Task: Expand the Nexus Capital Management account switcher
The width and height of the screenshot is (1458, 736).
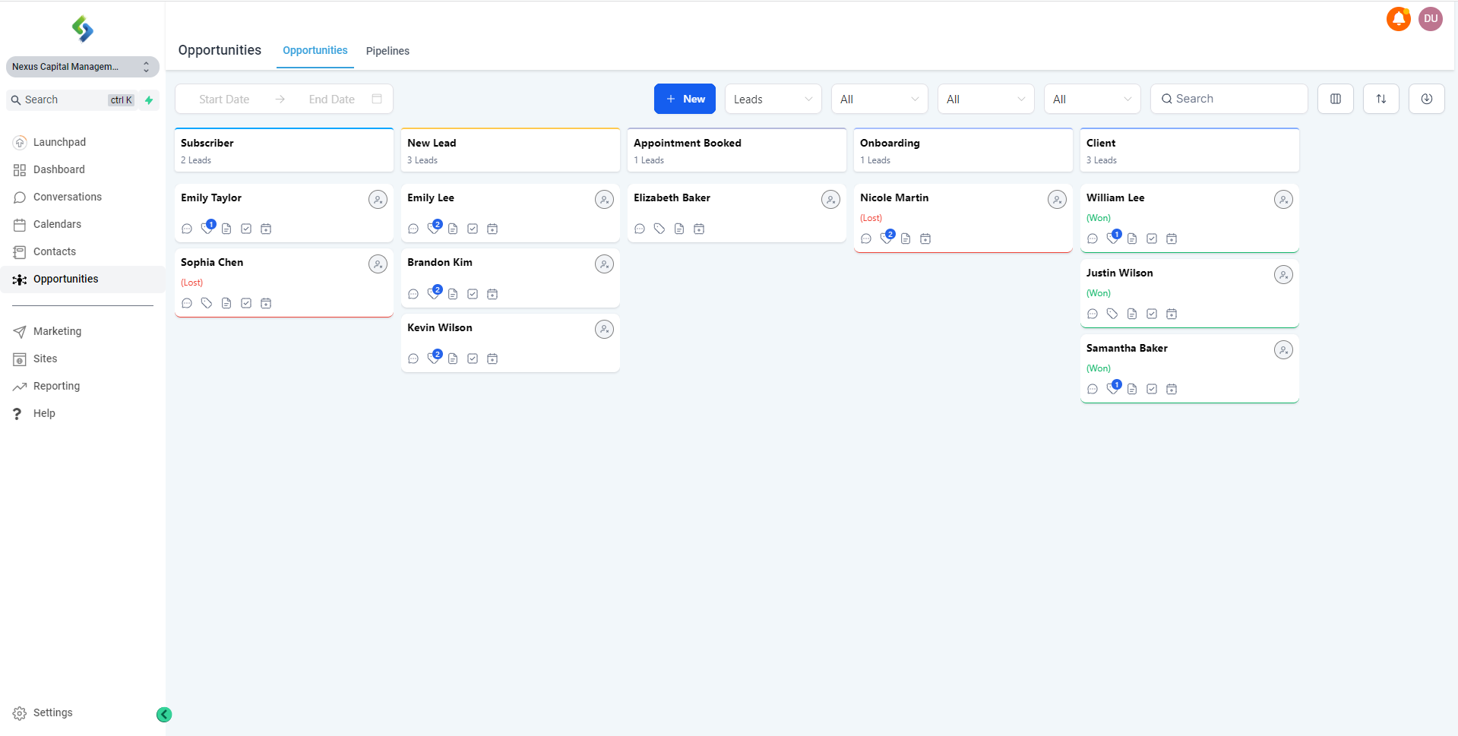Action: 82,67
